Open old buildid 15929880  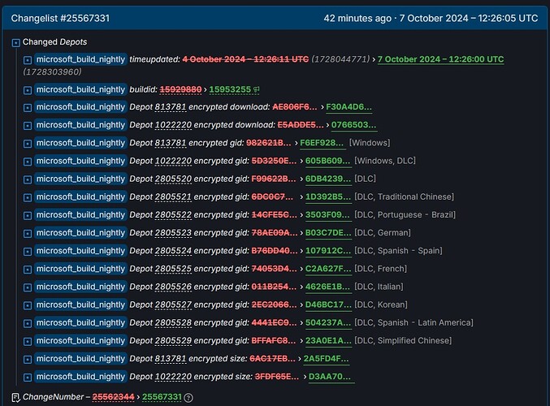pyautogui.click(x=180, y=89)
